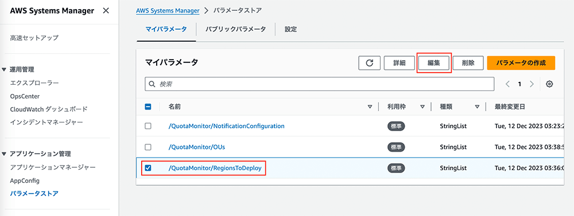The height and width of the screenshot is (216, 574).
Task: Open アプリケーションマネージャー in sidebar
Action: 53,167
